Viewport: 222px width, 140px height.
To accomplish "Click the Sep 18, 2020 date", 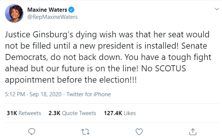I will point(45,94).
